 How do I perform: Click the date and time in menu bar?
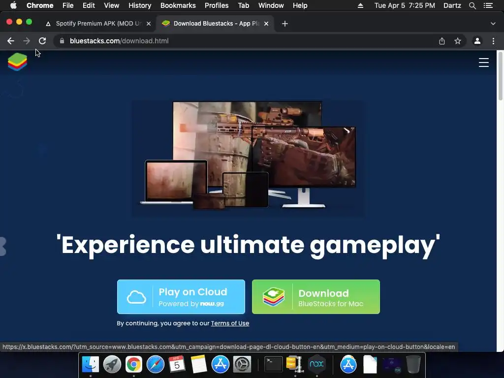[x=405, y=5]
